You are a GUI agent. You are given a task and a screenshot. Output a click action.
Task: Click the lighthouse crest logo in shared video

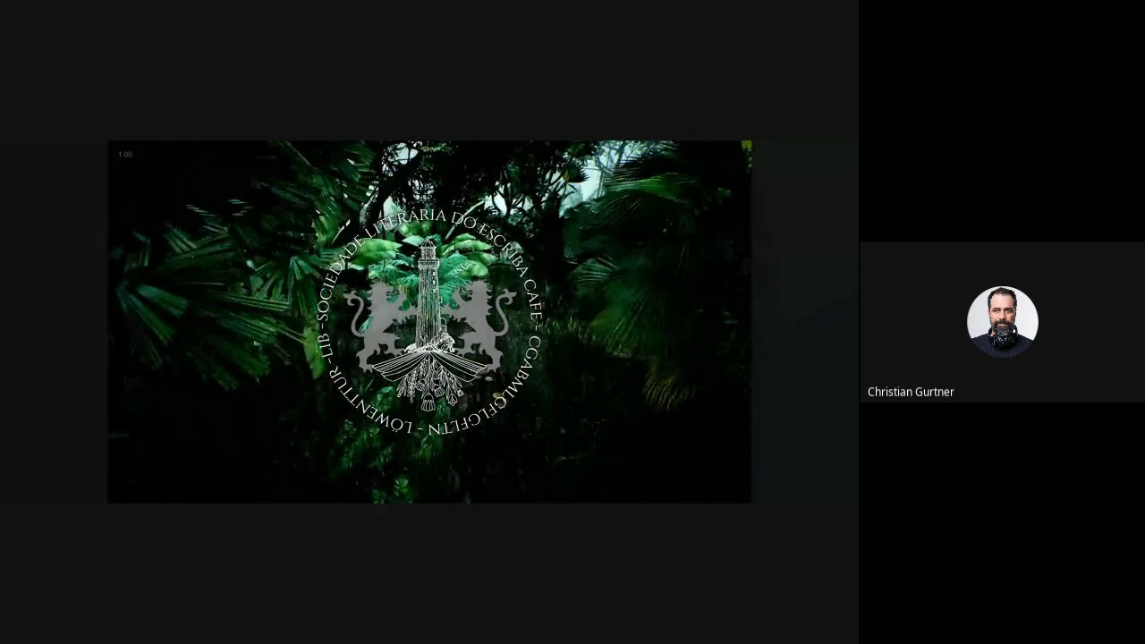[x=430, y=322]
